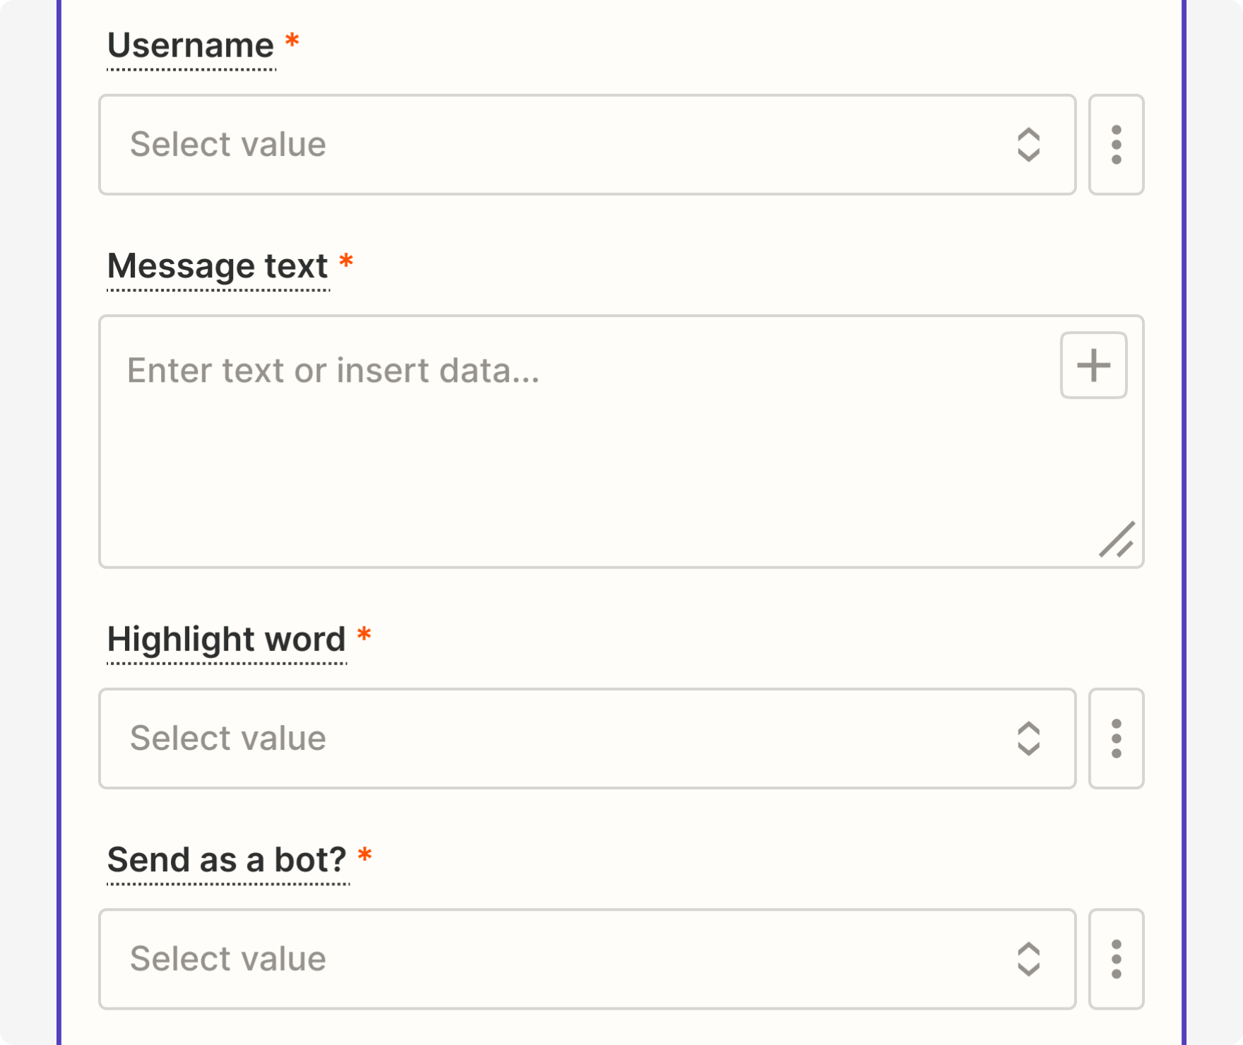Click the required asterisk beside Send as a bot?
This screenshot has width=1243, height=1045.
tap(365, 855)
